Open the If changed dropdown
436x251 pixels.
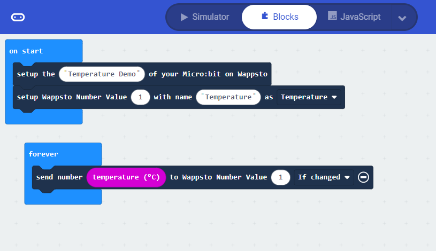point(324,177)
